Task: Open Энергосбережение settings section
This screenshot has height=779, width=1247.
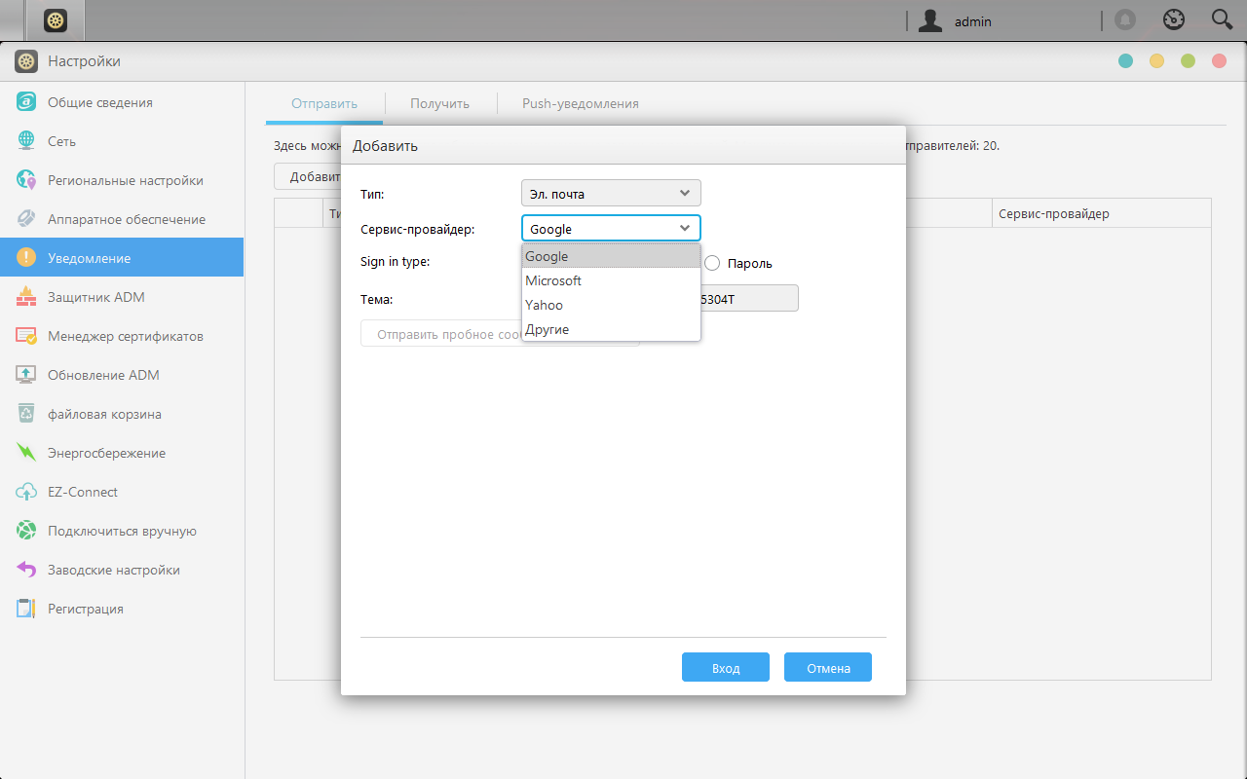Action: click(122, 453)
